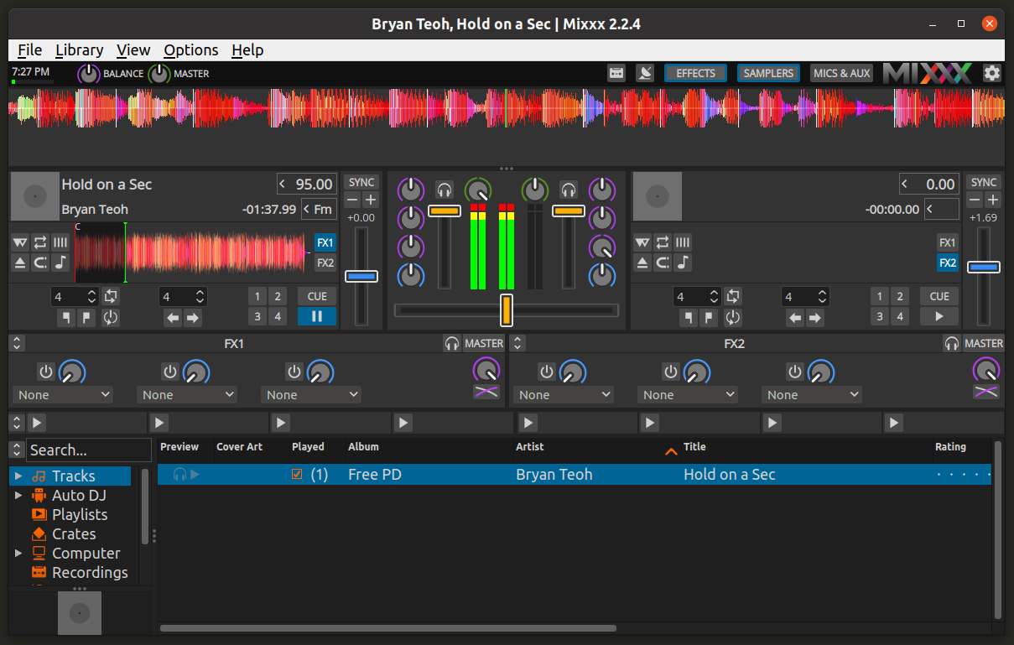
Task: Click the recording cassette icon in top bar
Action: tap(616, 73)
